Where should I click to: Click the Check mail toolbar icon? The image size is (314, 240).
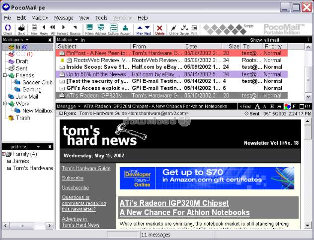[7, 29]
